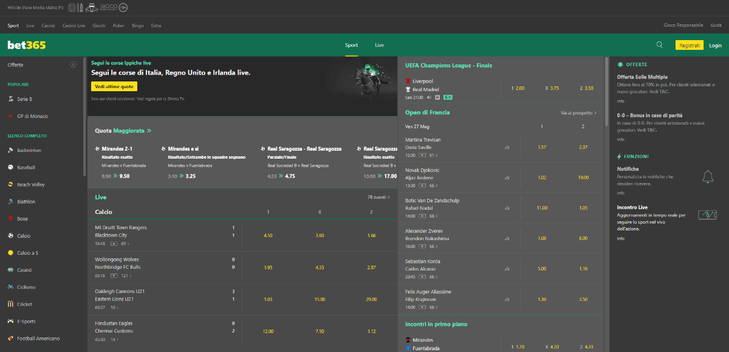
Task: Expand Vai al prospetto for Open di Francia
Action: (x=578, y=113)
